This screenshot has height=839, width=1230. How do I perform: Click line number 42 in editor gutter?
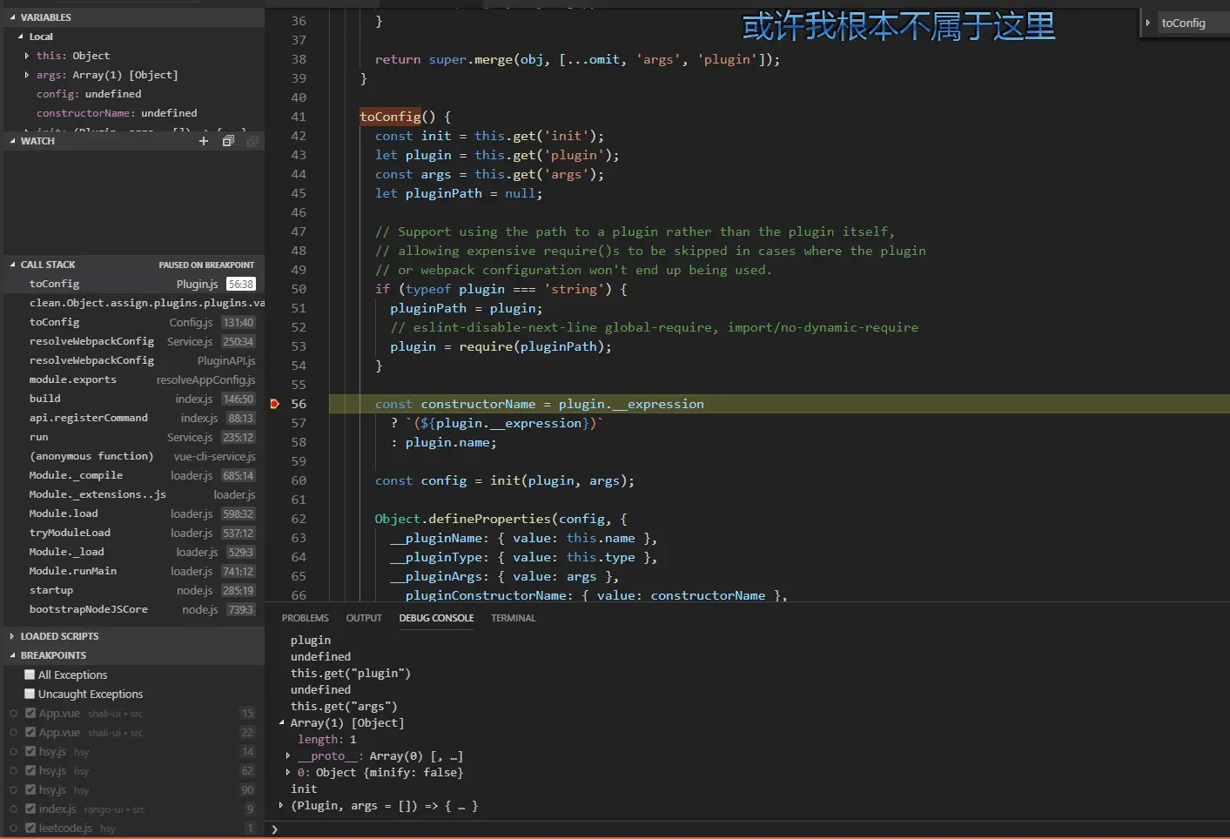tap(299, 136)
